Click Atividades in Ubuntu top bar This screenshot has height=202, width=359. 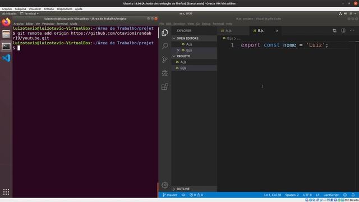(9, 13)
